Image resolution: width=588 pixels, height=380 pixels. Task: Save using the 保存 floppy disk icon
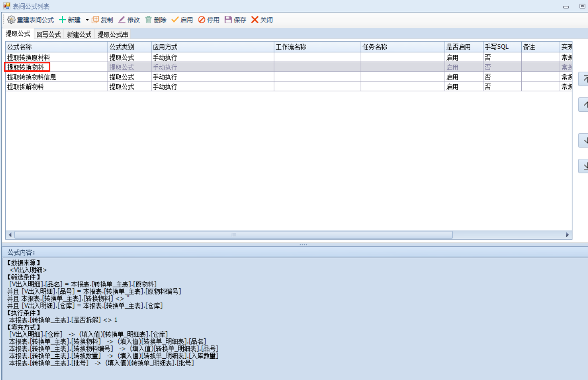coord(228,20)
